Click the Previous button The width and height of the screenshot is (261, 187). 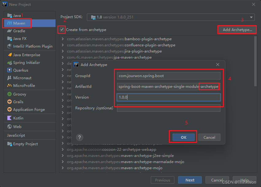click(x=162, y=180)
